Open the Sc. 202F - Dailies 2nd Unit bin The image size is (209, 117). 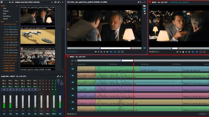[x=11, y=35]
